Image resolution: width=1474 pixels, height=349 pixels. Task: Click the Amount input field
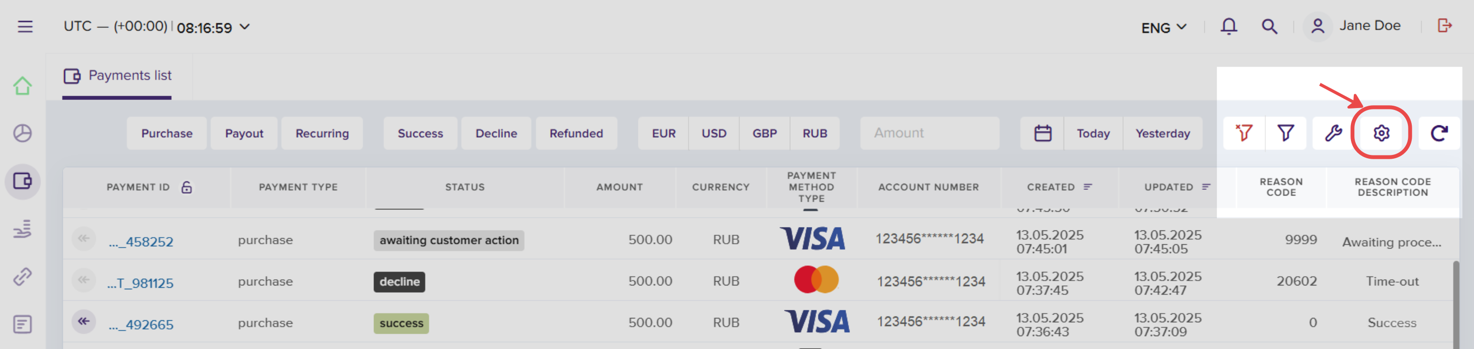[929, 133]
